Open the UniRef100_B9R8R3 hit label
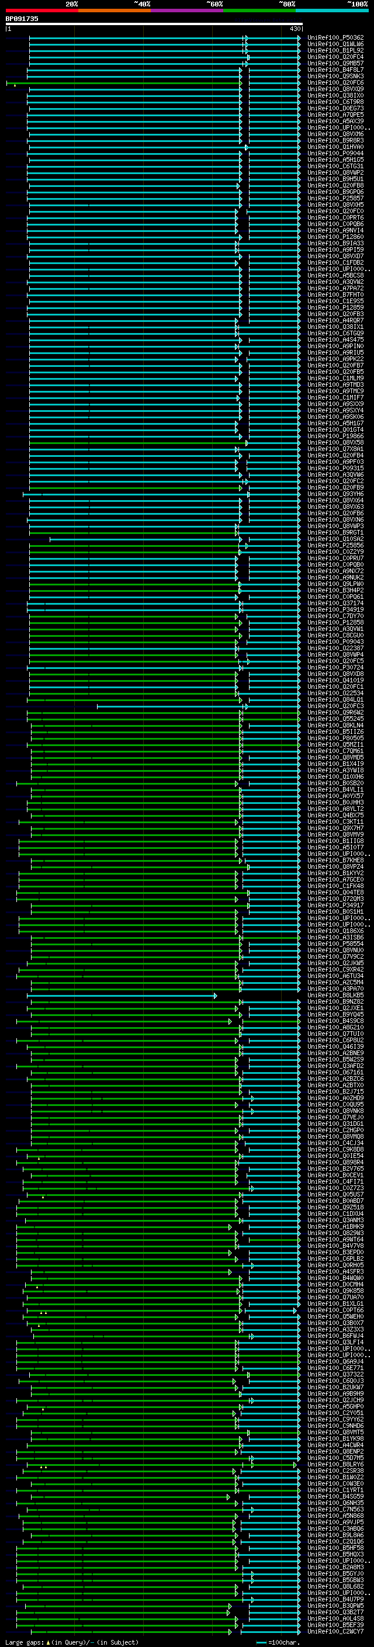 click(x=335, y=141)
